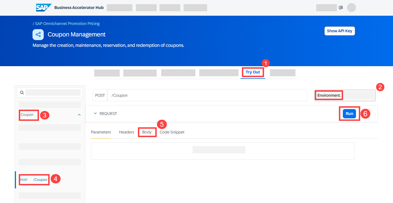Go to Business Accelerator Hub home
Screen dimensions: 393x203
[79, 8]
